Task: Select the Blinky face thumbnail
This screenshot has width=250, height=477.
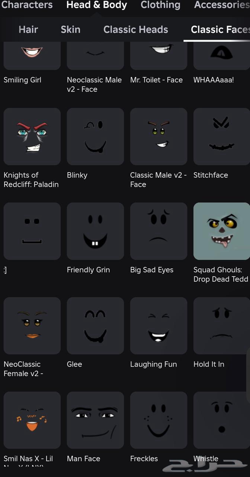Action: point(95,136)
